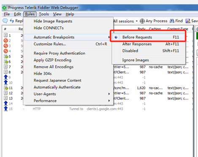Select After Responses breakpoint option
The image size is (198, 157).
[149, 44]
